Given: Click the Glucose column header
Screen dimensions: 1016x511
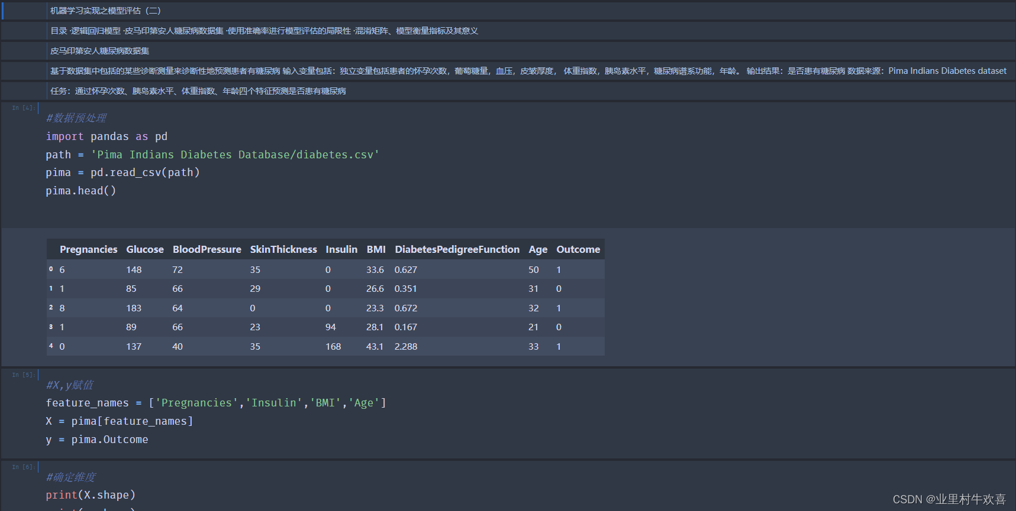Looking at the screenshot, I should [x=145, y=249].
